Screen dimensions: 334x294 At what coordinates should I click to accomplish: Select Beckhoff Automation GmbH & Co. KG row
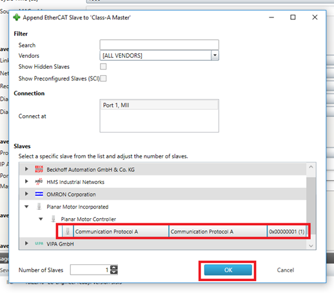click(x=162, y=169)
